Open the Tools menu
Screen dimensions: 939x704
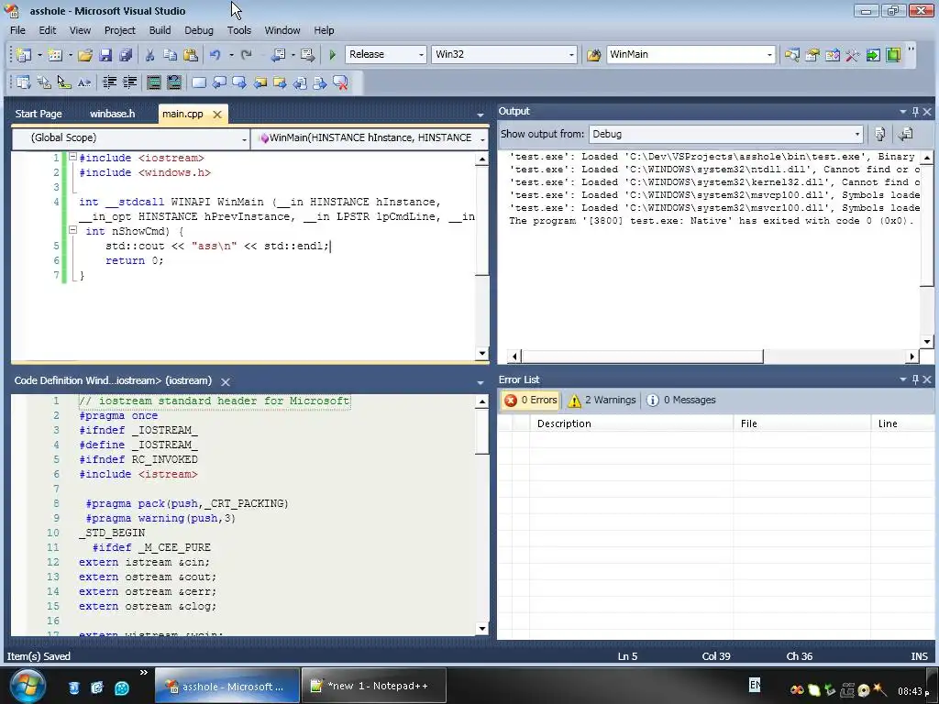point(239,30)
